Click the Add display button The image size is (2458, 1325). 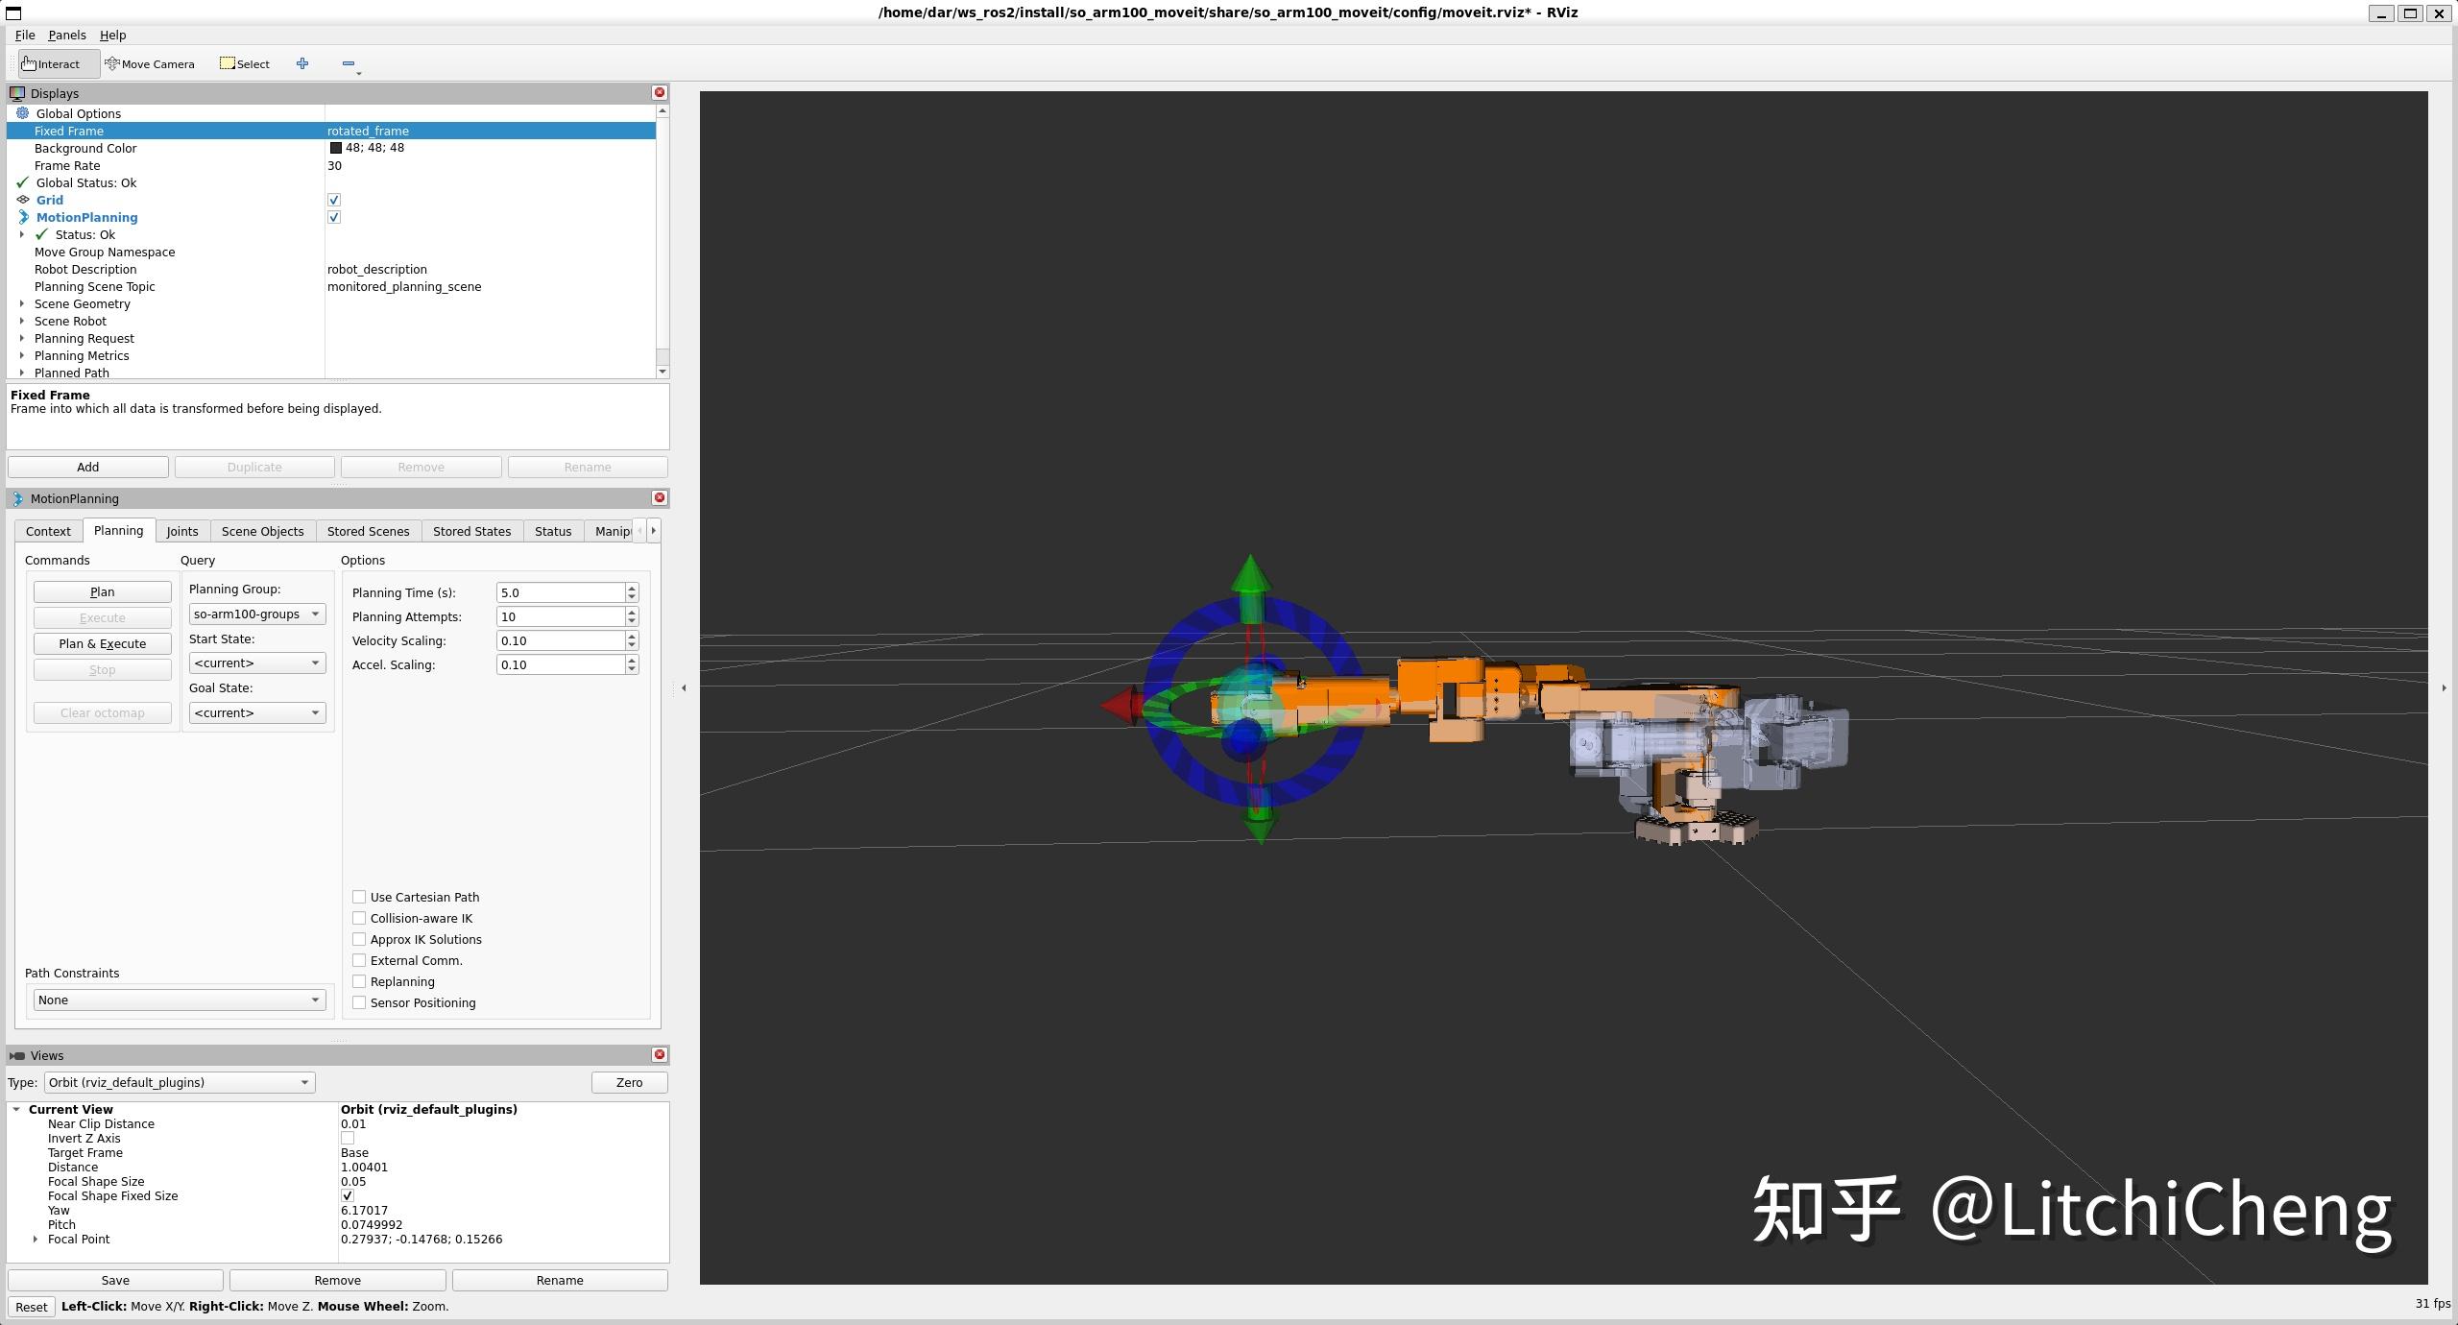(88, 467)
